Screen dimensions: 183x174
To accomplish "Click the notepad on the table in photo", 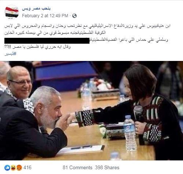I will [81, 149].
